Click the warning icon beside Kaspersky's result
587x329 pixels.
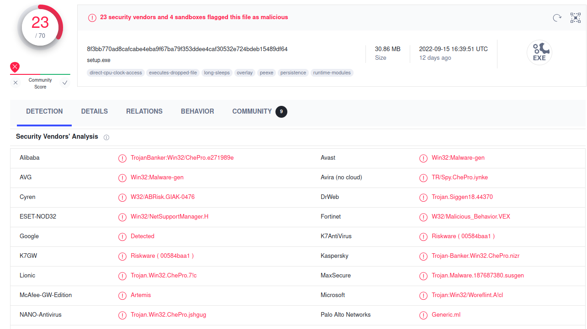pos(423,256)
